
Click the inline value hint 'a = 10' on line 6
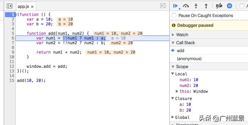[118, 38]
